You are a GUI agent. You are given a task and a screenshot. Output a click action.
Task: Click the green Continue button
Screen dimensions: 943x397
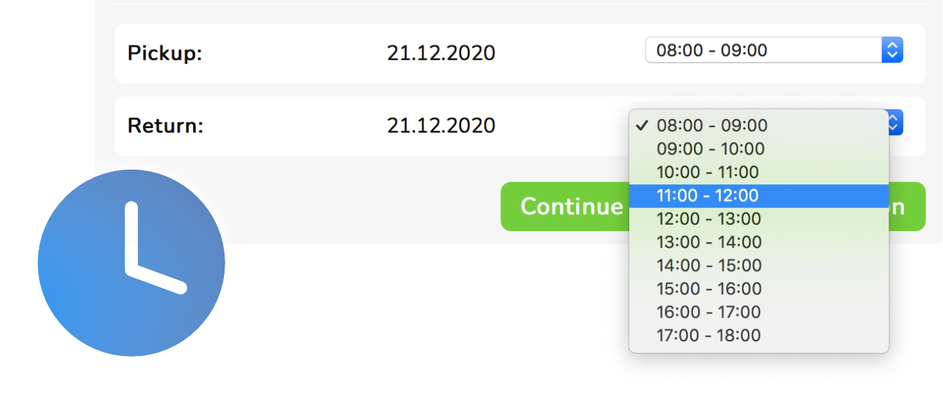pos(565,206)
